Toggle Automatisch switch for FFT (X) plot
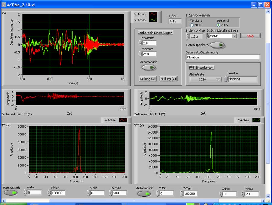Screen dimensions: 272x205 (x=11, y=193)
